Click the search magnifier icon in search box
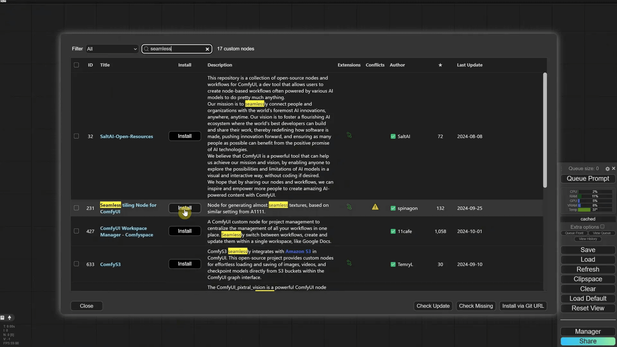The width and height of the screenshot is (617, 347). (146, 49)
